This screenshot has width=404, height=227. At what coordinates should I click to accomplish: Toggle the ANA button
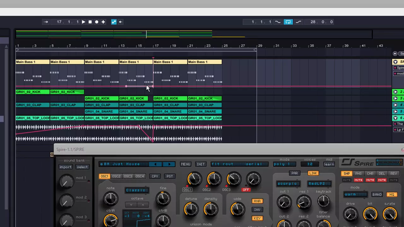(257, 201)
